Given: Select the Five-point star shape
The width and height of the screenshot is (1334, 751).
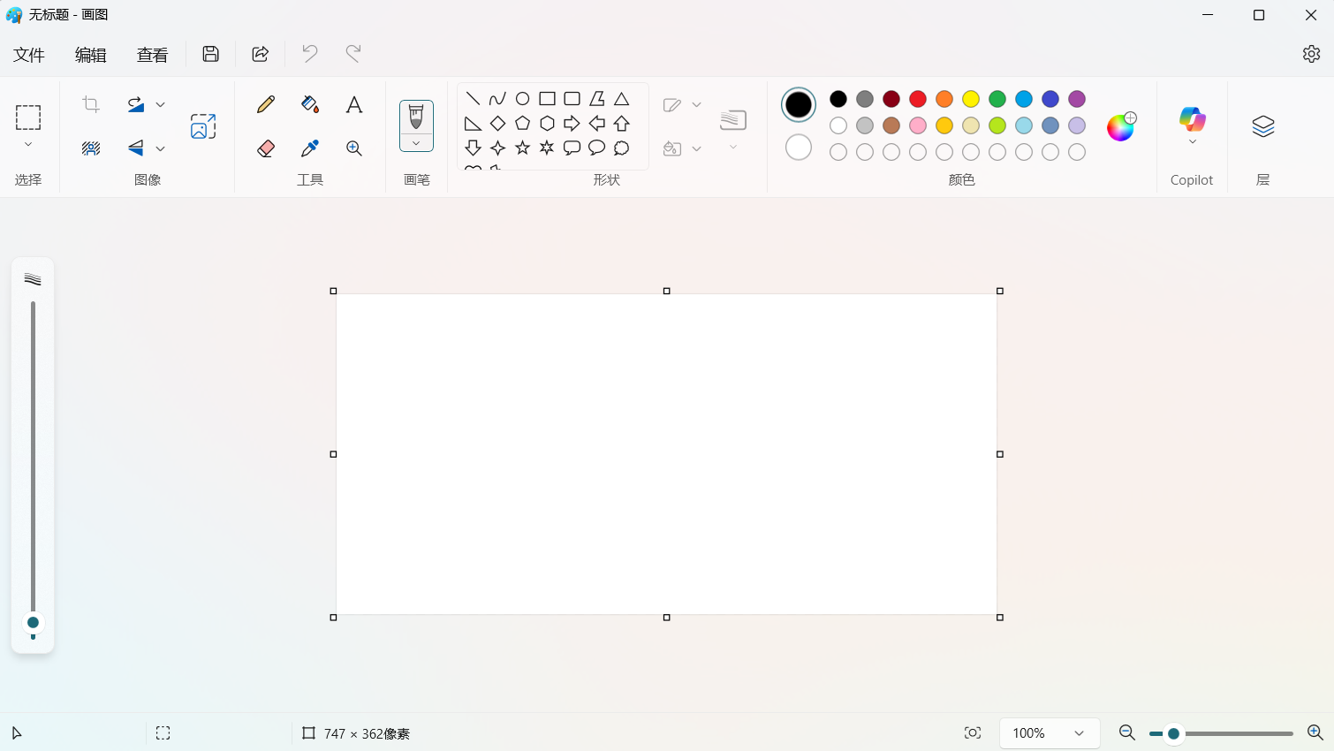Looking at the screenshot, I should pyautogui.click(x=522, y=148).
